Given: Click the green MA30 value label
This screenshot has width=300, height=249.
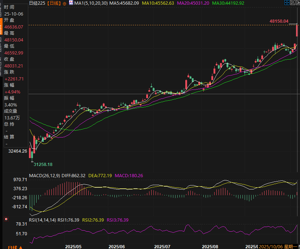Looking at the screenshot, I should coord(228,3).
